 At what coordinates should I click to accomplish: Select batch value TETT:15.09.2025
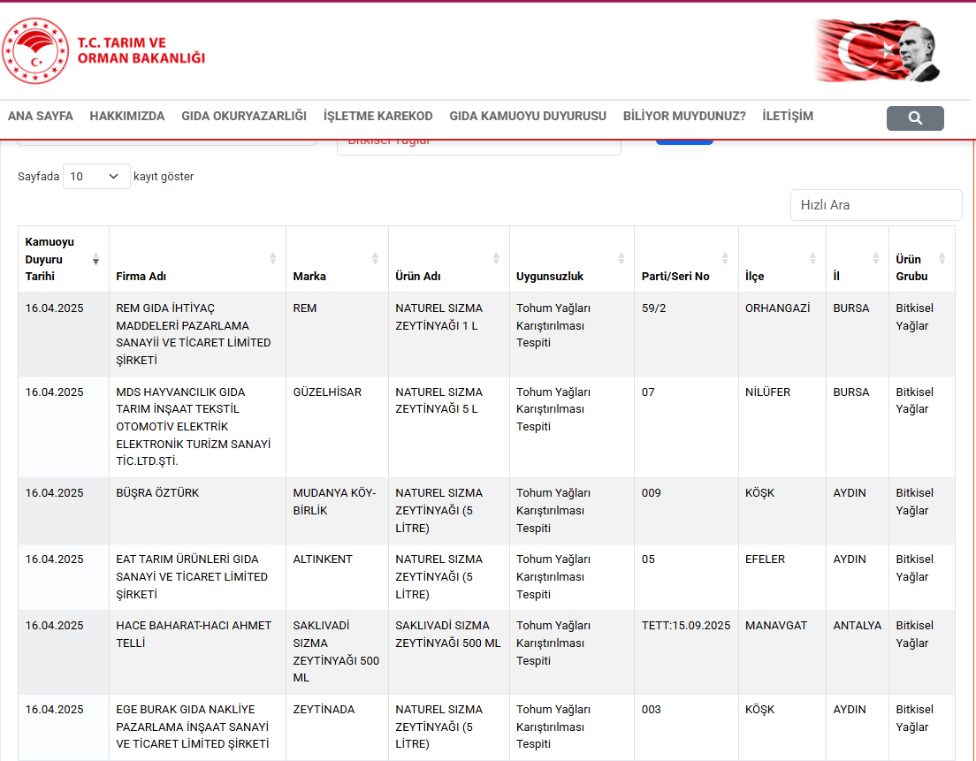686,626
